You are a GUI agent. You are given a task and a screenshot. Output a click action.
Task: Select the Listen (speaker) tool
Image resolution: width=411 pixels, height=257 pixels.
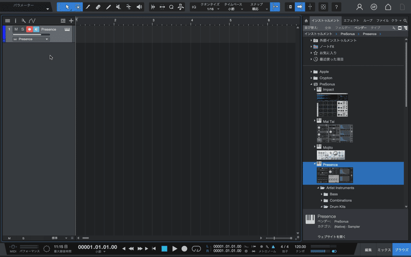[x=139, y=7]
